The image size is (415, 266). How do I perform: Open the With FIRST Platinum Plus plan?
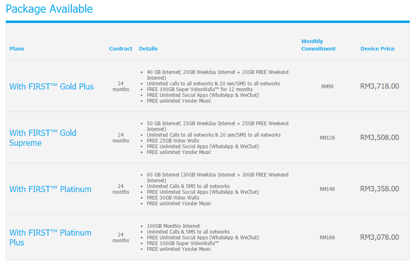(x=50, y=237)
